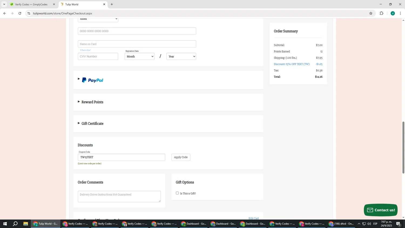
Task: Close the Tulip World tab
Action: 104,4
